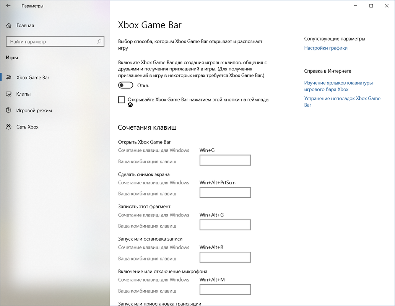
Task: Click the search magnifier icon
Action: coord(99,41)
